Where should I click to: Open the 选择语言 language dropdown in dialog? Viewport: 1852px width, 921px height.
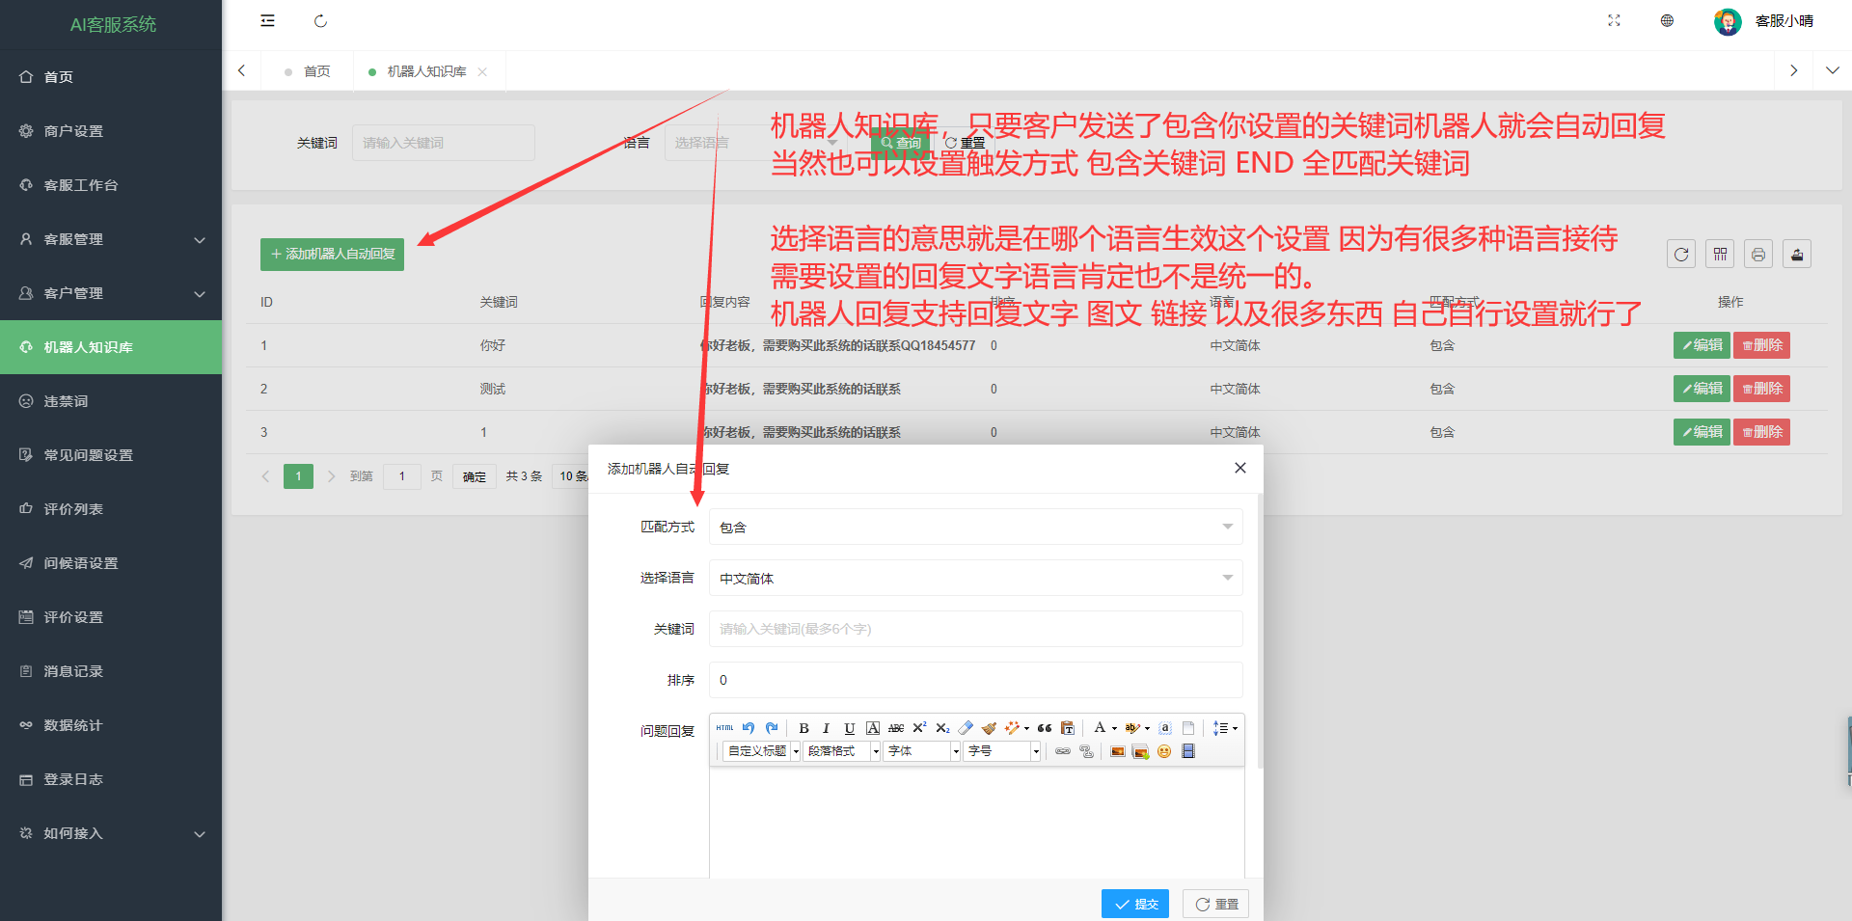pyautogui.click(x=975, y=578)
